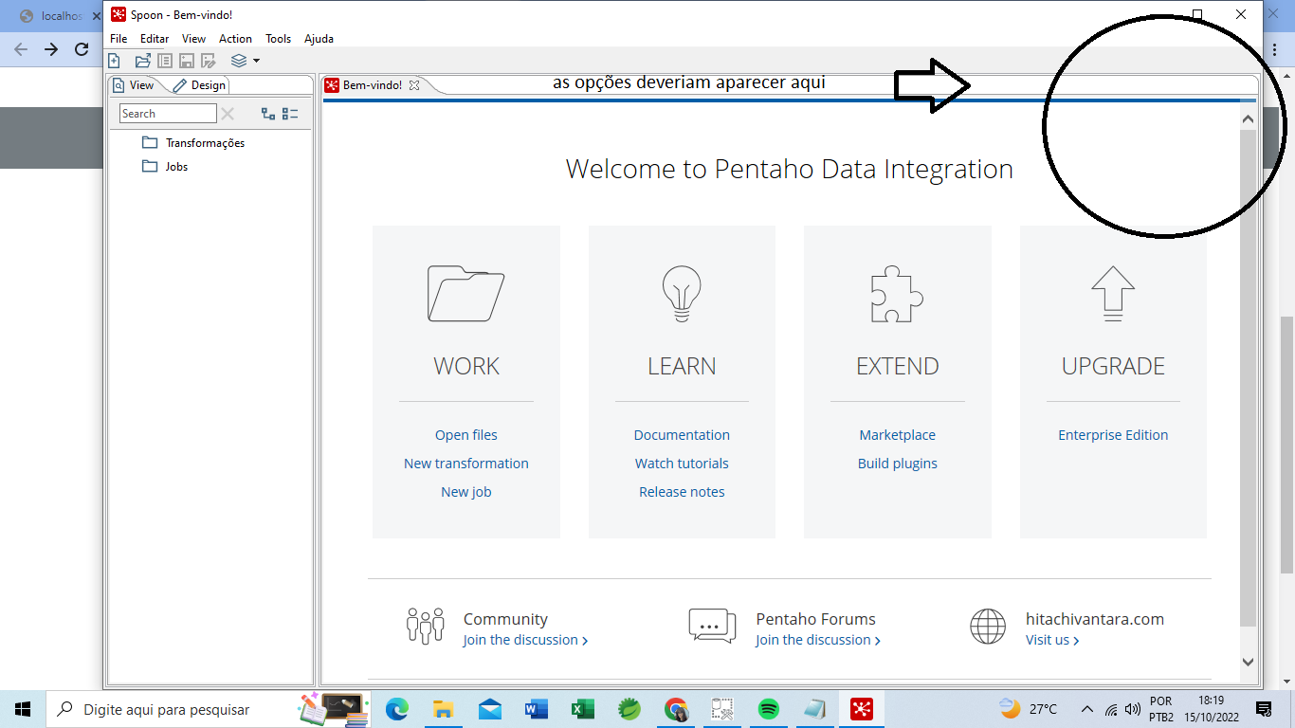Open the Build plugins link

pos(898,464)
